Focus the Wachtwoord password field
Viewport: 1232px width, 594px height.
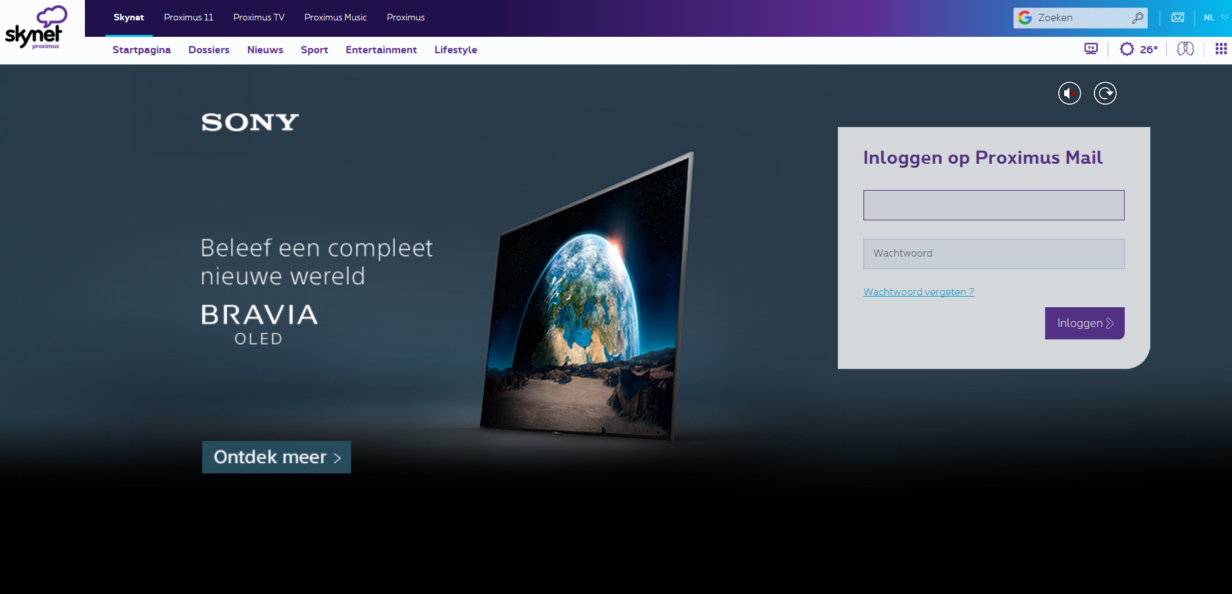994,254
